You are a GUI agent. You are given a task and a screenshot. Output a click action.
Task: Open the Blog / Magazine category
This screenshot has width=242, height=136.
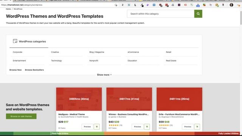(97, 52)
